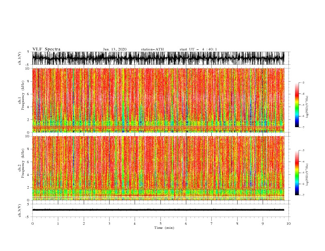325x251 pixels.
Task: Click time axis tick label '3'
Action: tap(109, 224)
